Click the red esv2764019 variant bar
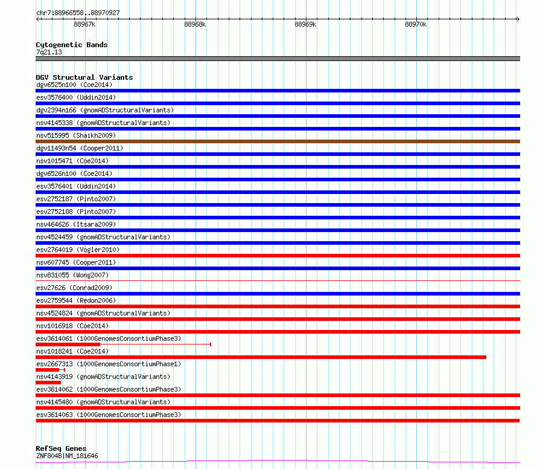The width and height of the screenshot is (537, 469). click(278, 256)
